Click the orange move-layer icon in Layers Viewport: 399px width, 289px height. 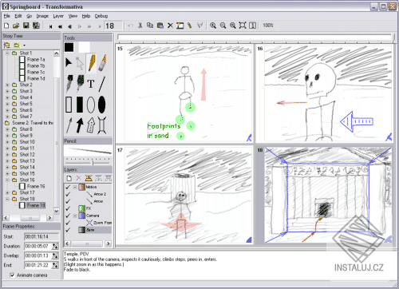coord(89,178)
